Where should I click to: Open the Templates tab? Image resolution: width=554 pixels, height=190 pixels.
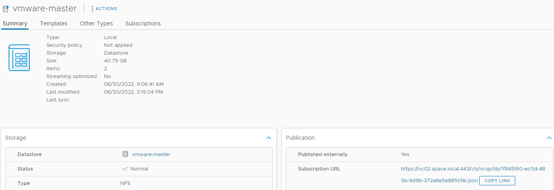[54, 23]
